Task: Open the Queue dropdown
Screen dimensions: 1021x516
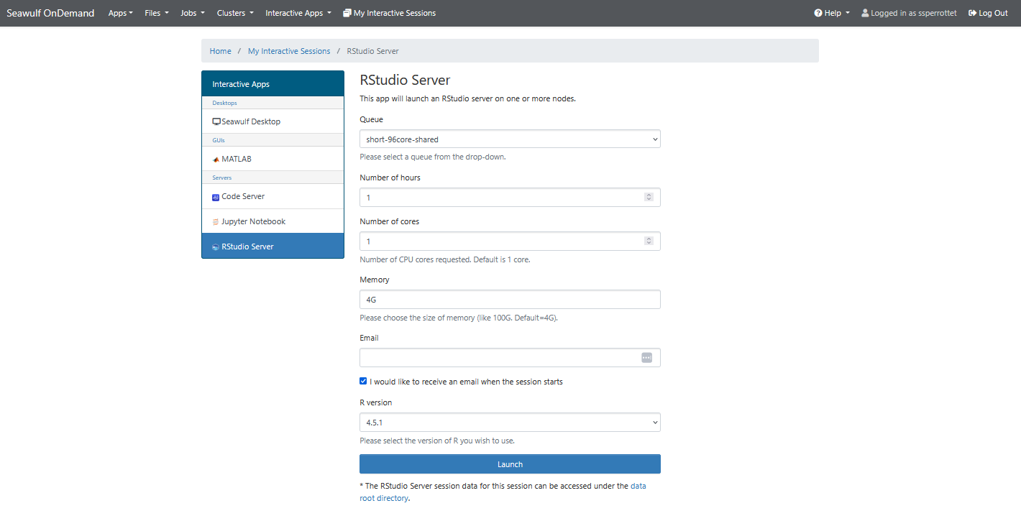Action: 509,139
